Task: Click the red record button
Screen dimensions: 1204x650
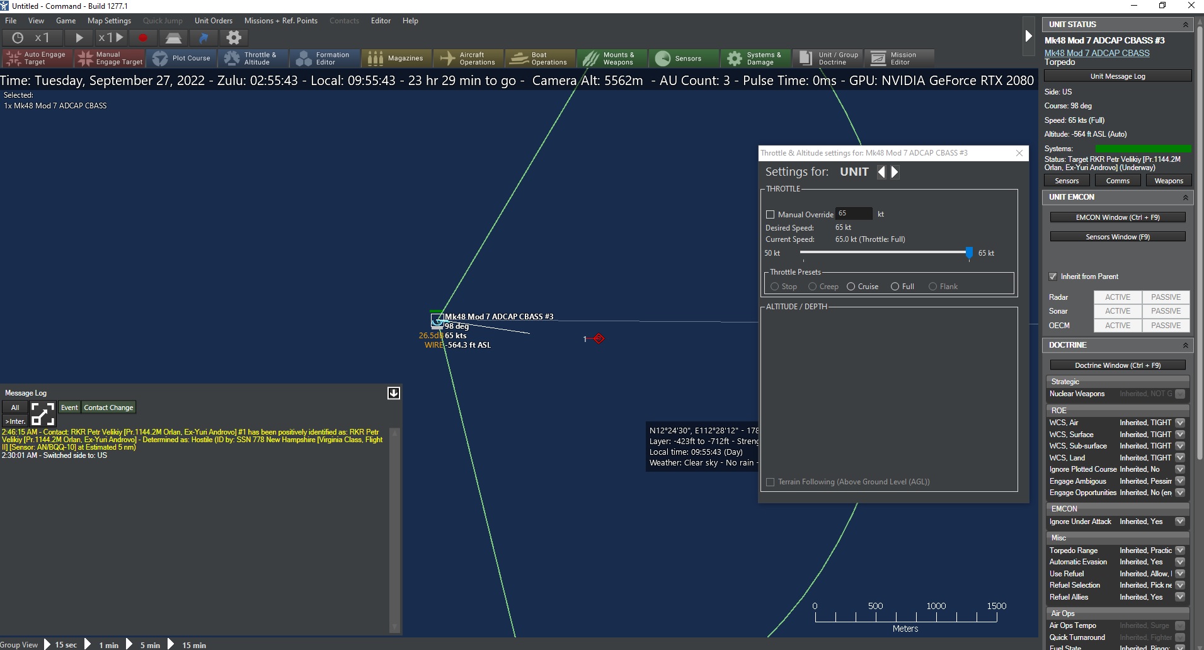Action: 143,38
